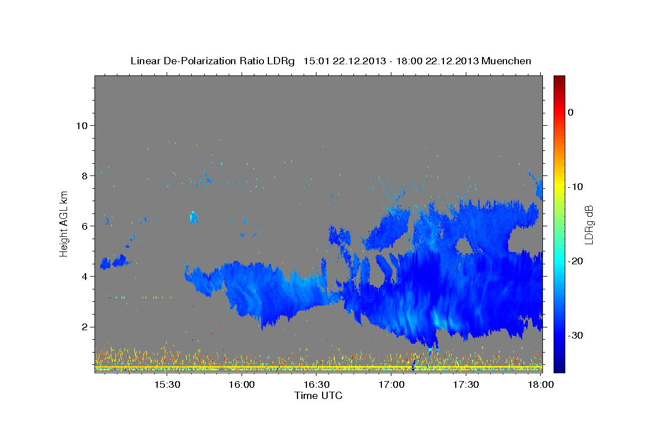Image resolution: width=671 pixels, height=447 pixels.
Task: Click the dark red top of the colorbar
Action: tap(559, 79)
